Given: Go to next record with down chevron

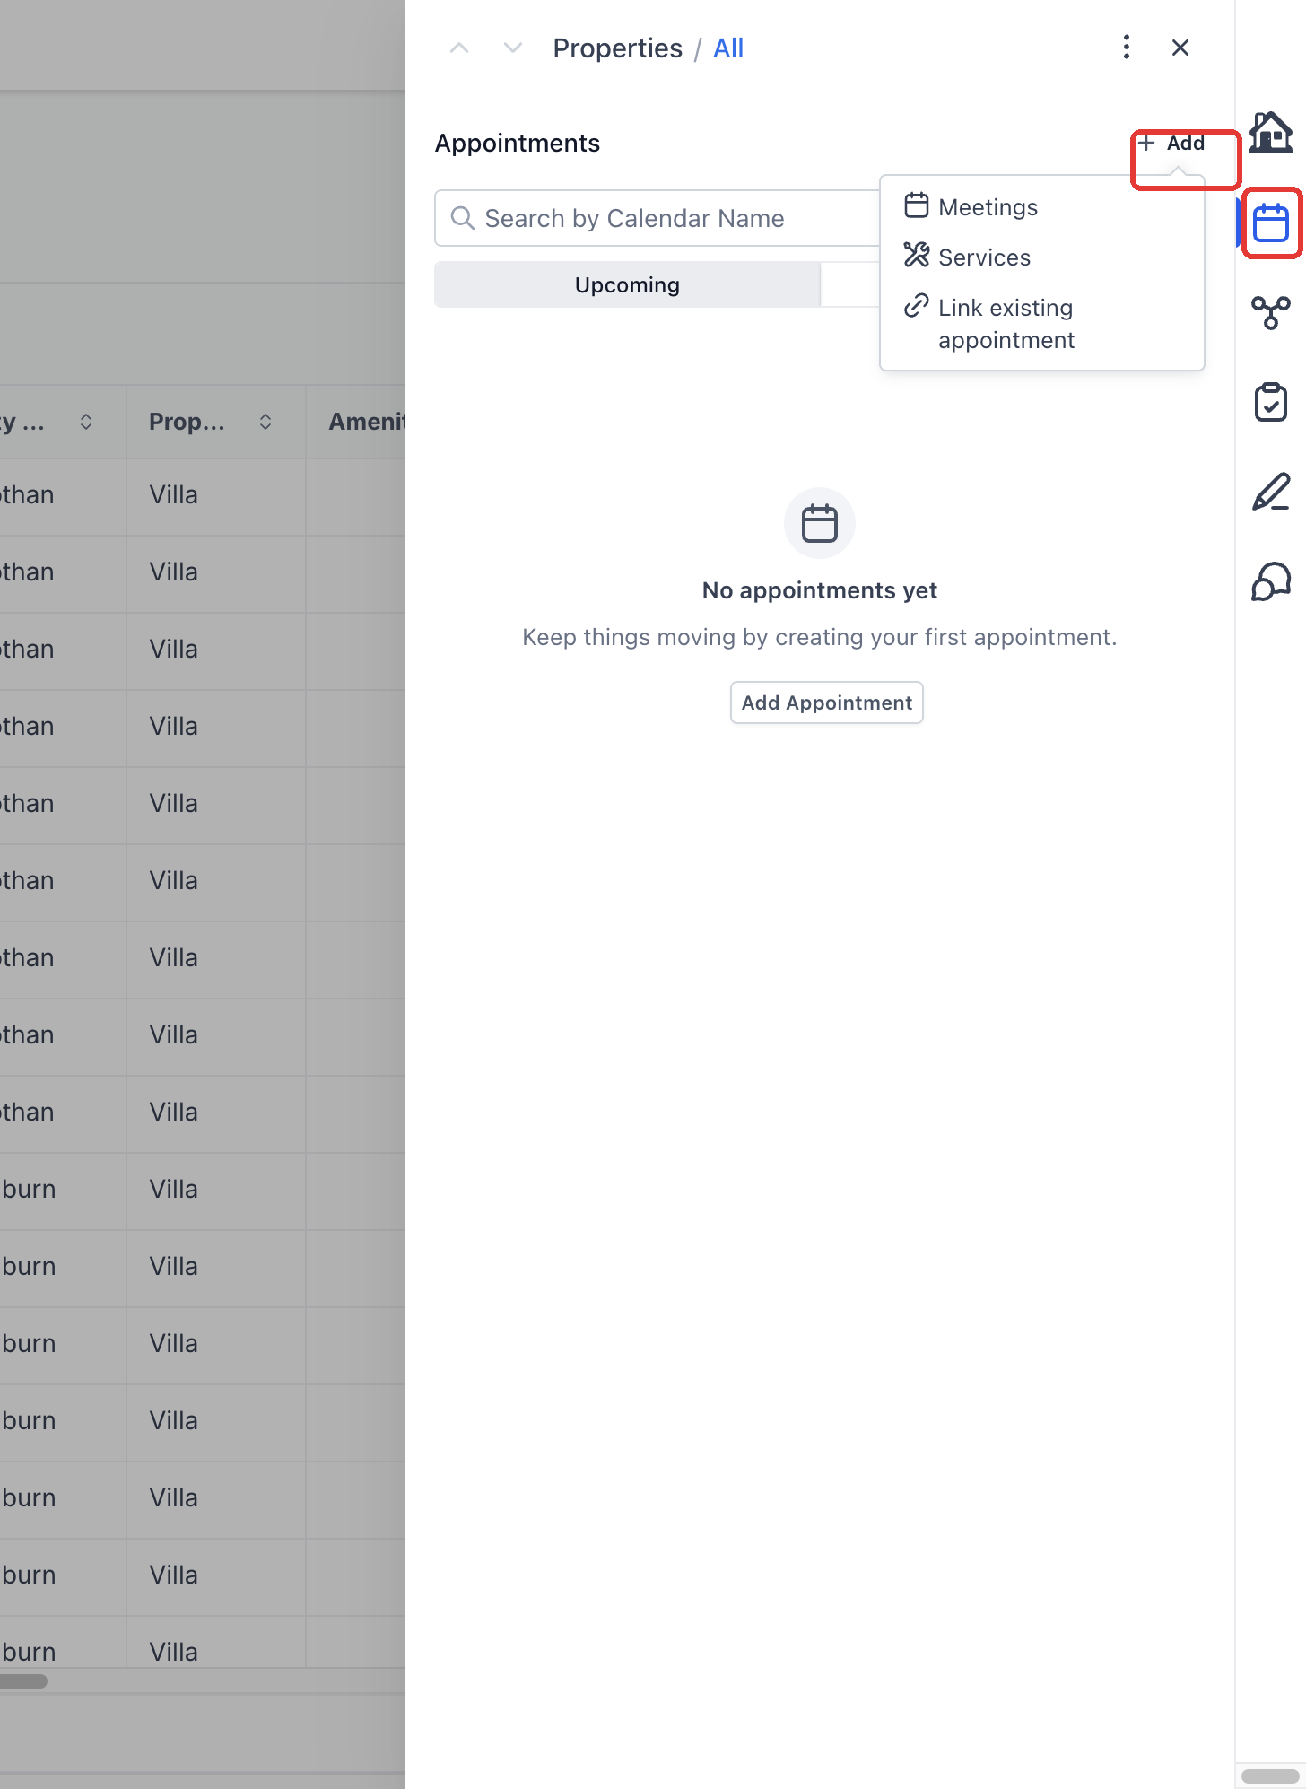Looking at the screenshot, I should (x=513, y=48).
